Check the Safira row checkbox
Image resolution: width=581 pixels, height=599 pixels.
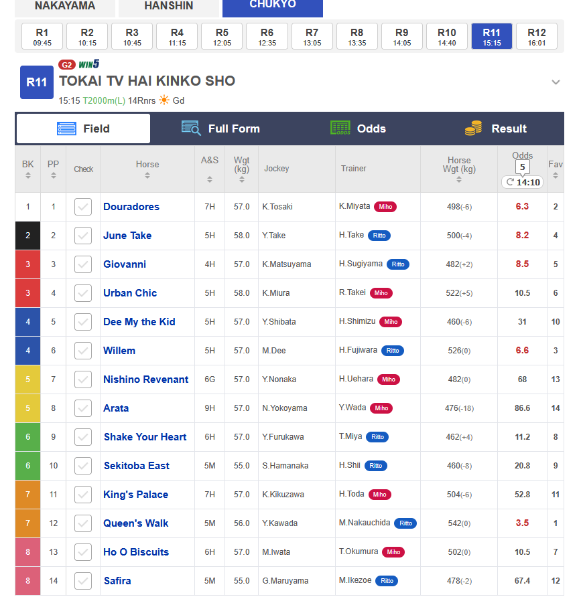[x=83, y=581]
